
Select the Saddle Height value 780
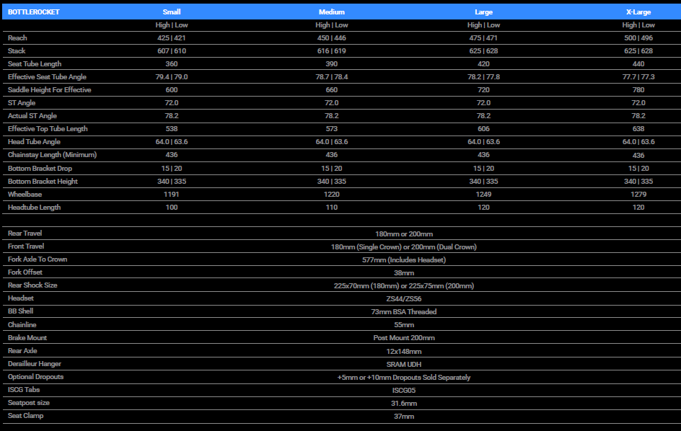point(638,90)
